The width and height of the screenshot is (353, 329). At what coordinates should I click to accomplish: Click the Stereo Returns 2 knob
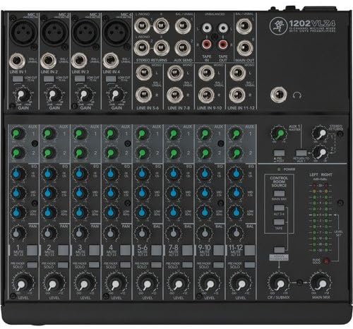pyautogui.click(x=320, y=152)
